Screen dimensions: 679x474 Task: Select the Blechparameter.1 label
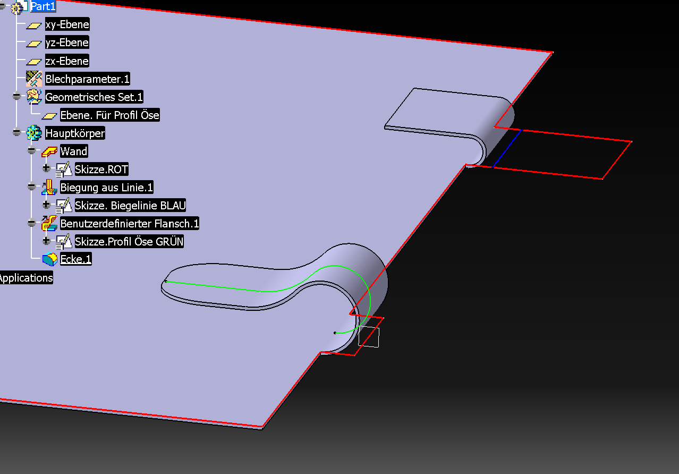(x=88, y=79)
